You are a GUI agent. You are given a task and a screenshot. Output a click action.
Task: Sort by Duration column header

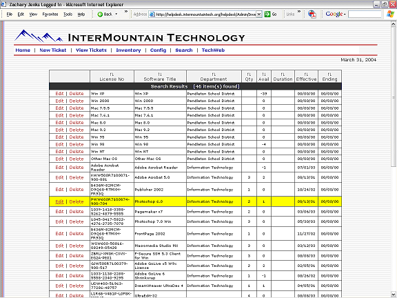pyautogui.click(x=283, y=77)
